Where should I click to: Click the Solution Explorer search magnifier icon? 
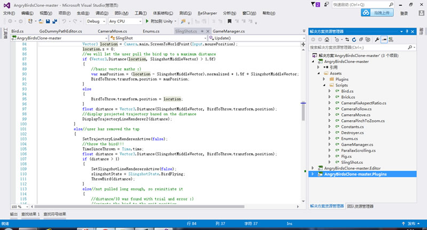[410, 47]
